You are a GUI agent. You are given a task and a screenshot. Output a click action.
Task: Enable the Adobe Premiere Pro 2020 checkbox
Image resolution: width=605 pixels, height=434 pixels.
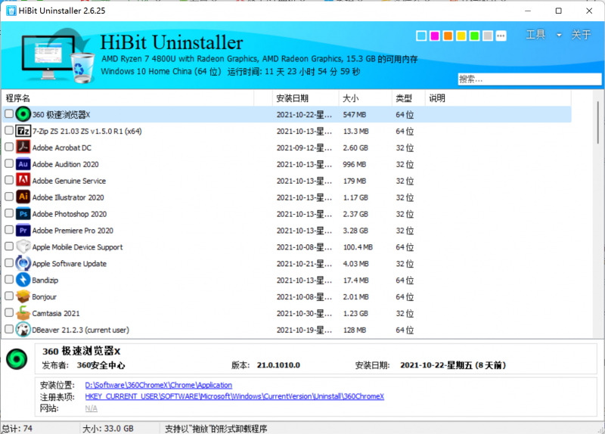point(9,230)
